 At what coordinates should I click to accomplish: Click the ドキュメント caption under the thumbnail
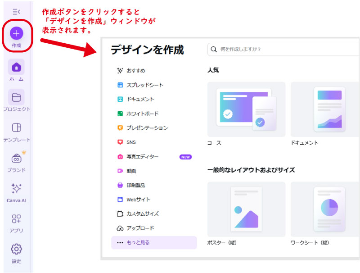point(305,143)
